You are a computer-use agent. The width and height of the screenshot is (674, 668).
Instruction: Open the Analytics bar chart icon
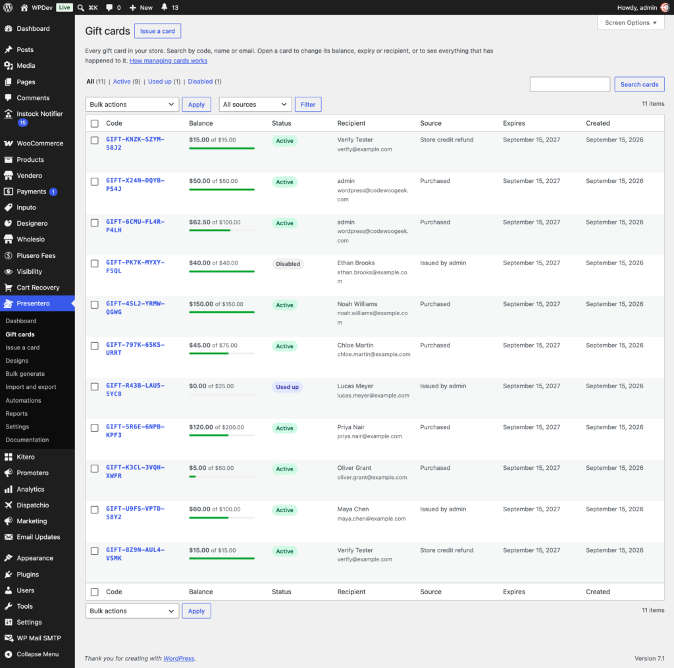tap(8, 489)
